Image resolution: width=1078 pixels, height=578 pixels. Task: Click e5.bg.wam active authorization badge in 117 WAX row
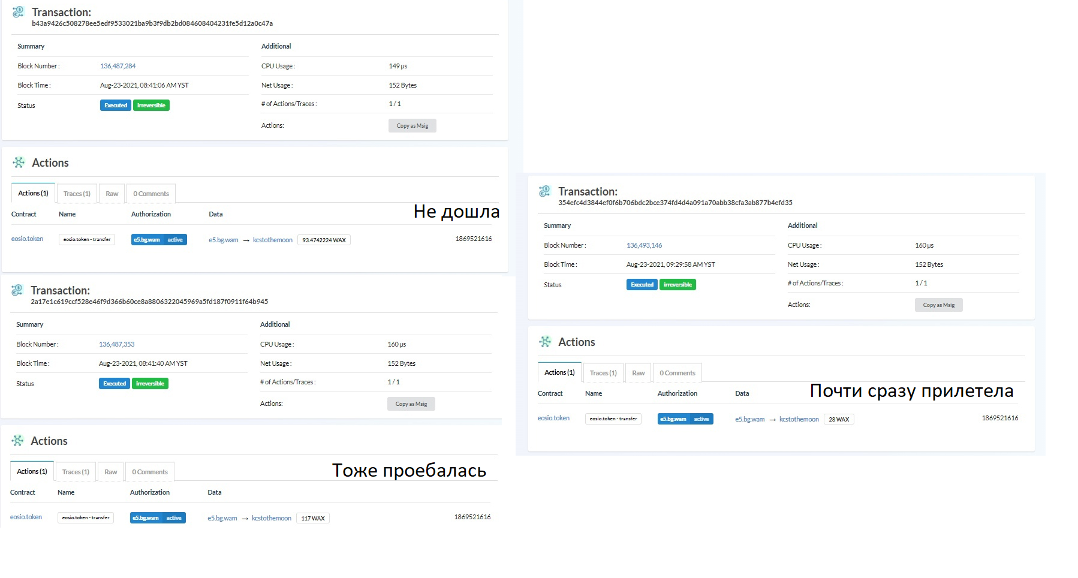158,517
